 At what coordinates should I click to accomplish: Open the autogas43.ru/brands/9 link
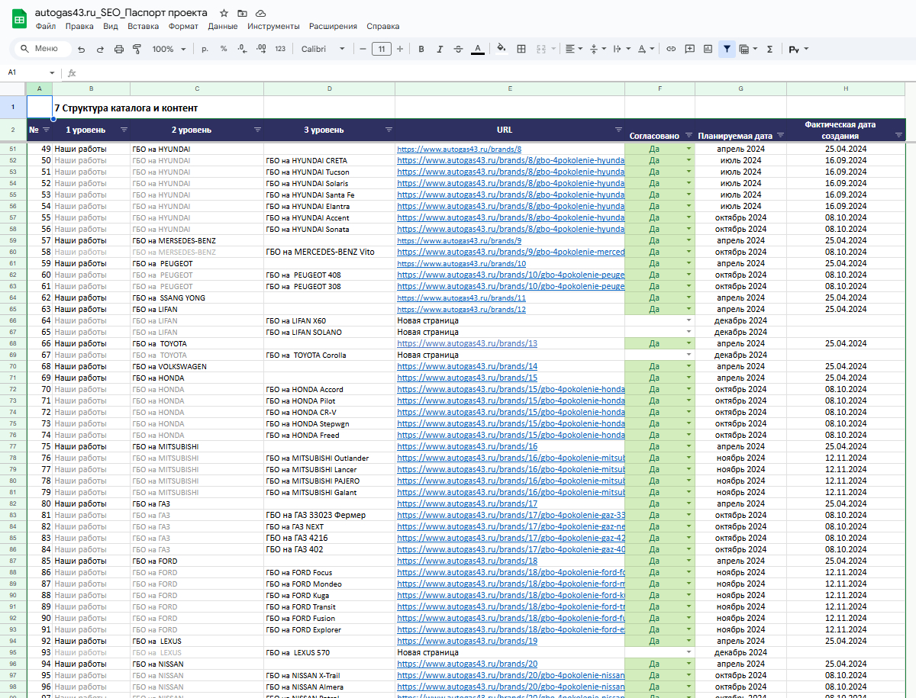point(459,240)
